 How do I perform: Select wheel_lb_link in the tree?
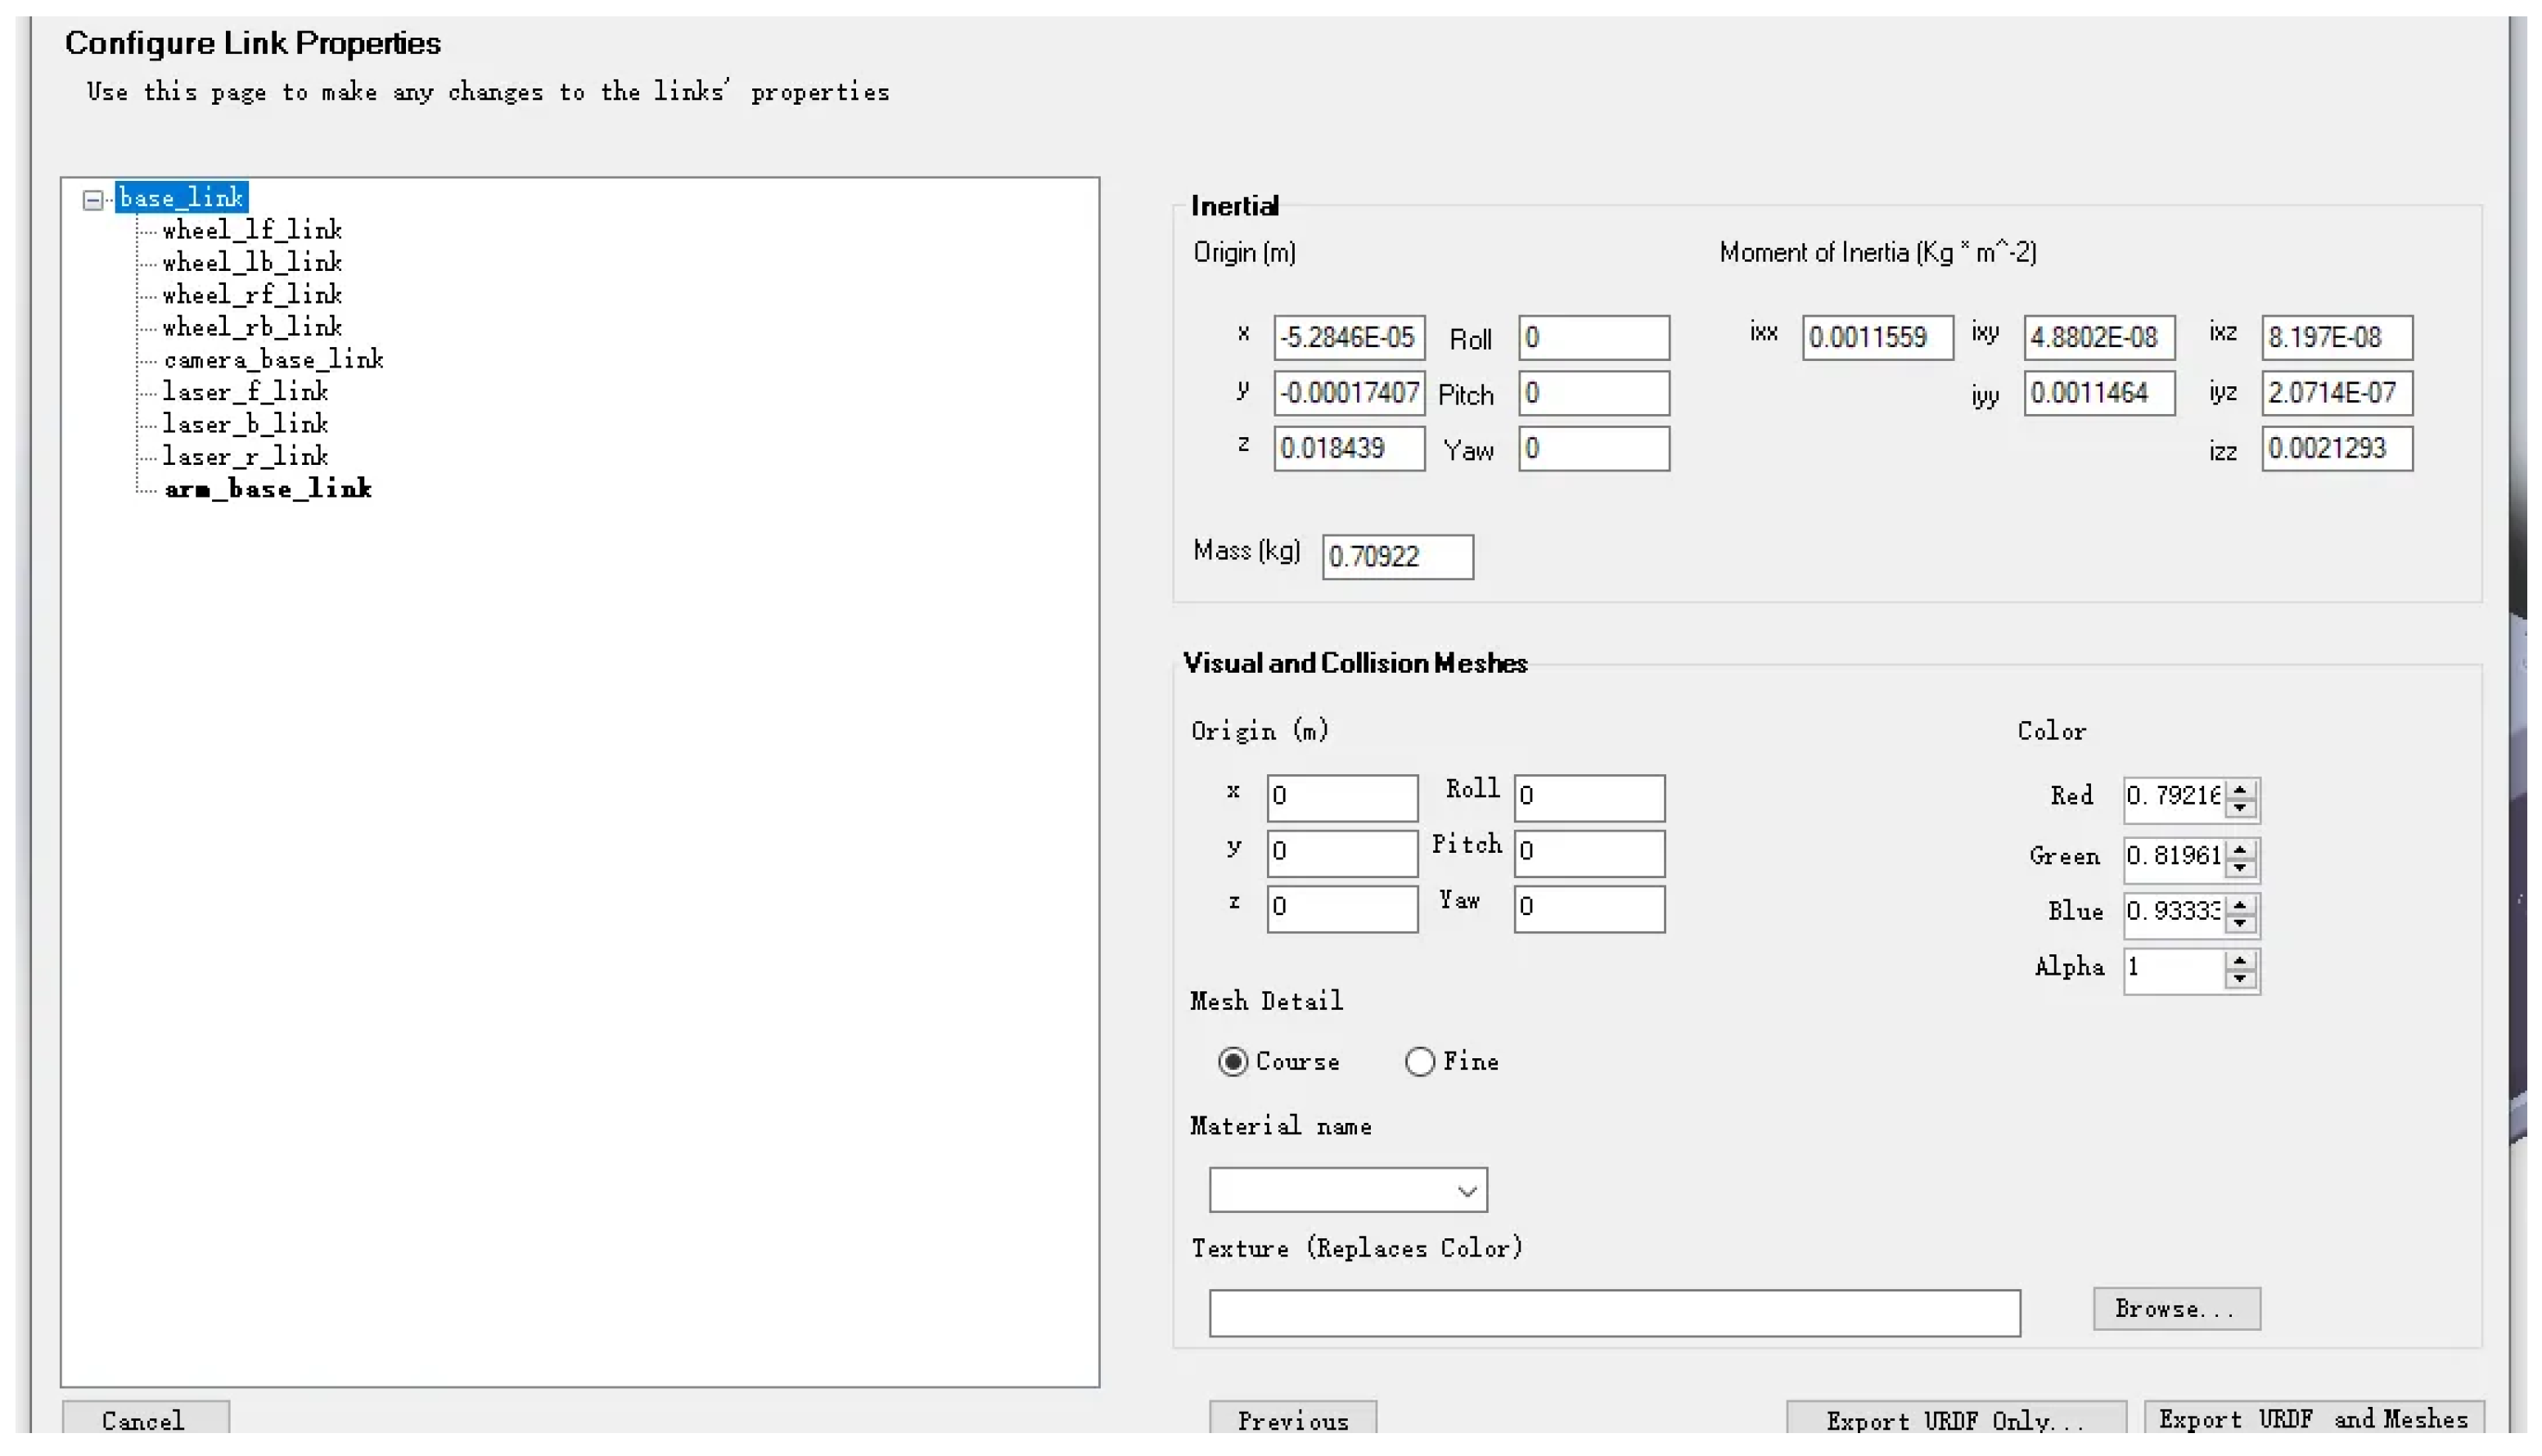pyautogui.click(x=252, y=262)
